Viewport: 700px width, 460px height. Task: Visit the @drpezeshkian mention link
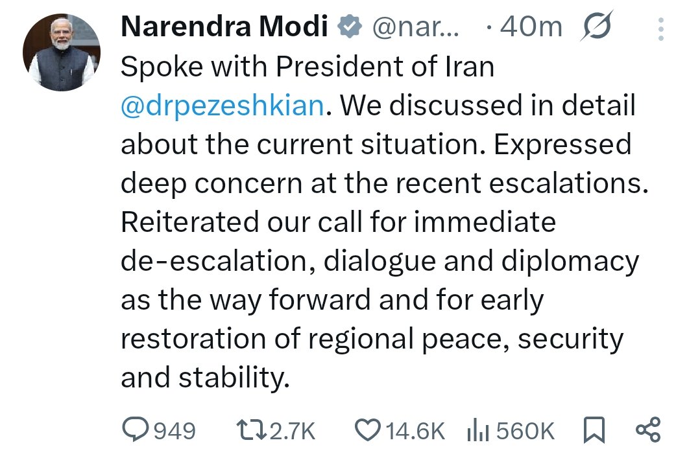[x=222, y=106]
